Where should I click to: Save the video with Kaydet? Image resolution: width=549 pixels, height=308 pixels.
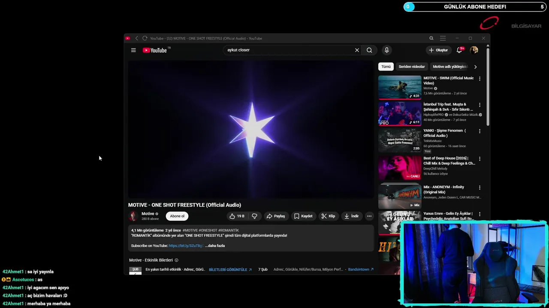(x=303, y=216)
